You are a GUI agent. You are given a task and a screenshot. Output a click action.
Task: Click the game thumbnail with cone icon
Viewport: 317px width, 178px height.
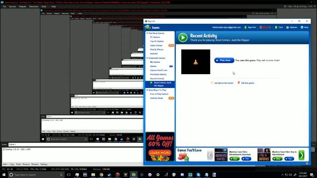[x=196, y=62]
